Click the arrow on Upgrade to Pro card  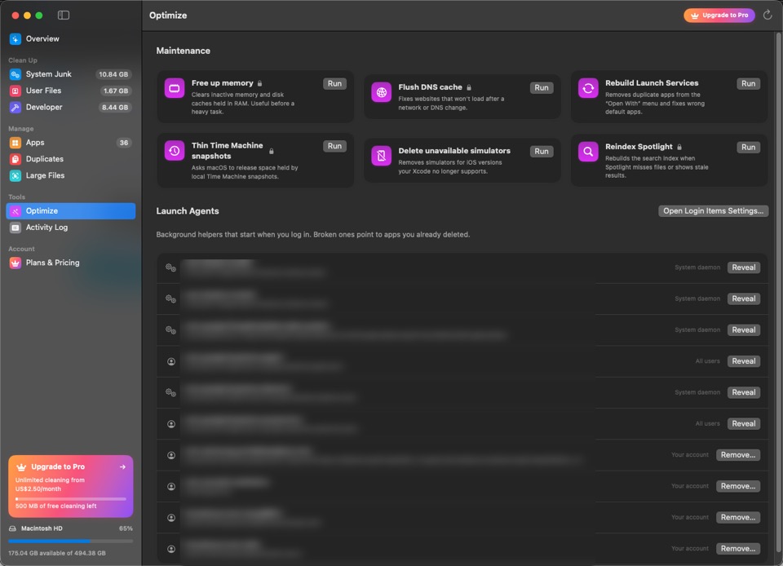(122, 467)
